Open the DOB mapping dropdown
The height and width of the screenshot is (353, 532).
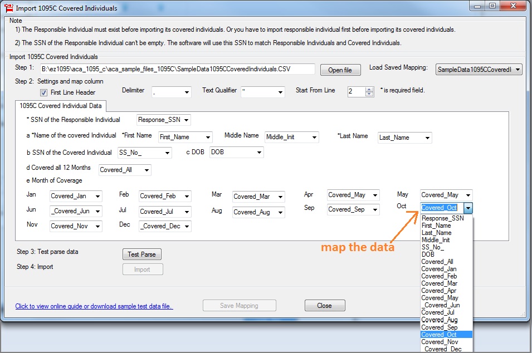[x=258, y=153]
